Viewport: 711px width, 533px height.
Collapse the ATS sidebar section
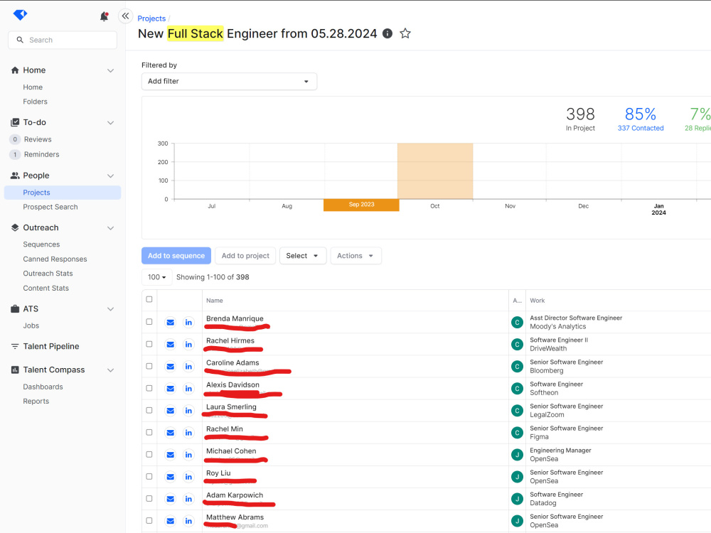pos(110,309)
